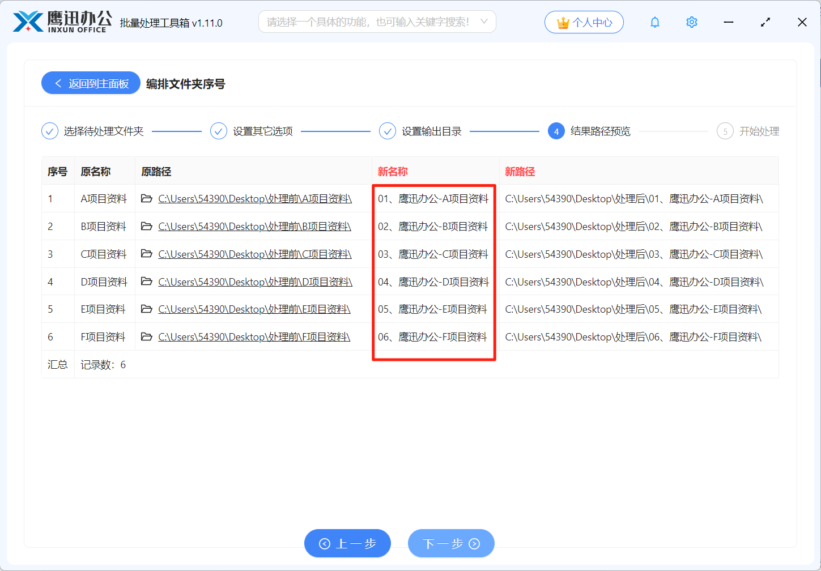Toggle the window restore/maximize button
The image size is (821, 571).
point(765,22)
